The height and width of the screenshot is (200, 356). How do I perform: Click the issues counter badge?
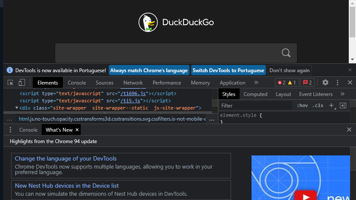click(307, 82)
